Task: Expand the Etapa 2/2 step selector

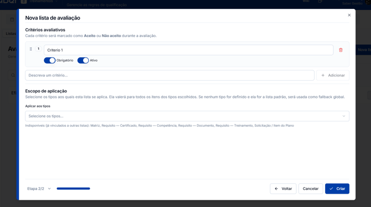Action: (x=39, y=189)
